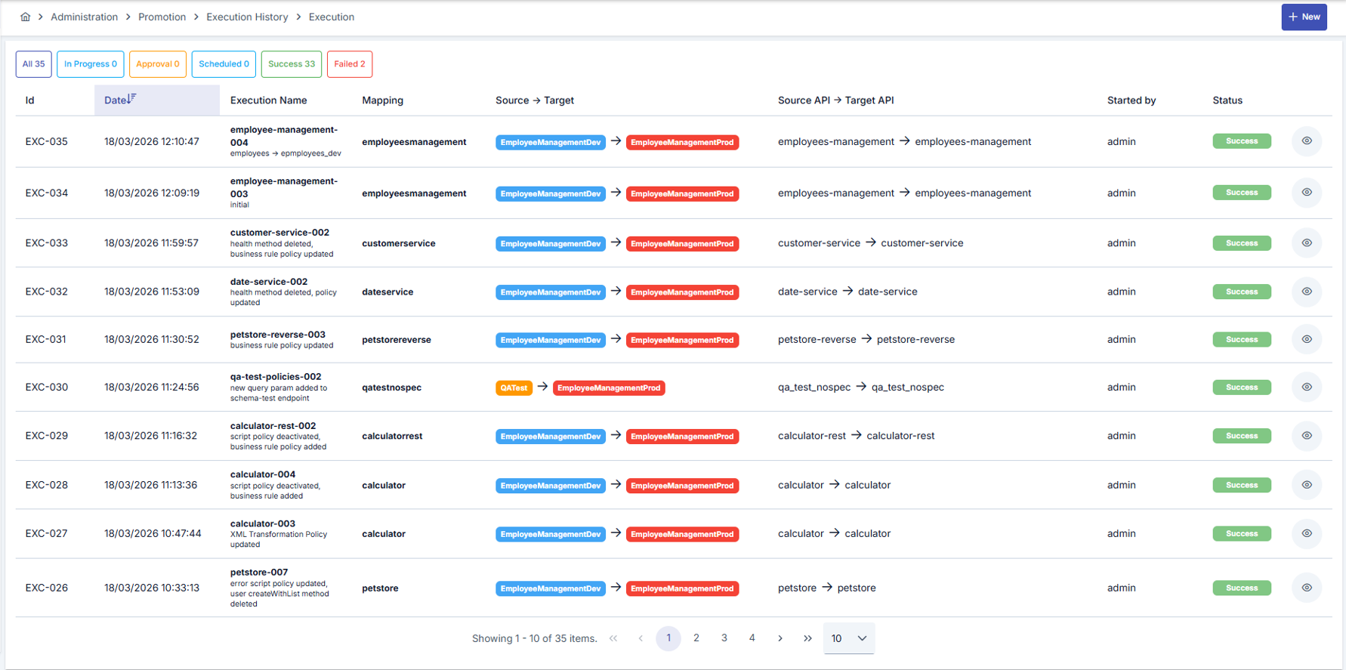Click Started by column header
The image size is (1346, 670).
1131,100
